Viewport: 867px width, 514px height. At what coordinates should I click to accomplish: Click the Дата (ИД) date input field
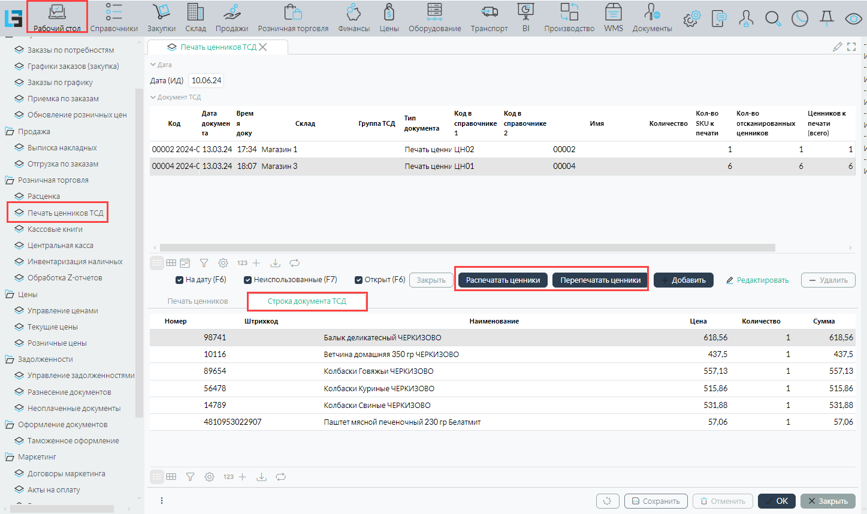[206, 81]
